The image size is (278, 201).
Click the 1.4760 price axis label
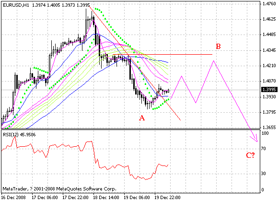coord(269,4)
